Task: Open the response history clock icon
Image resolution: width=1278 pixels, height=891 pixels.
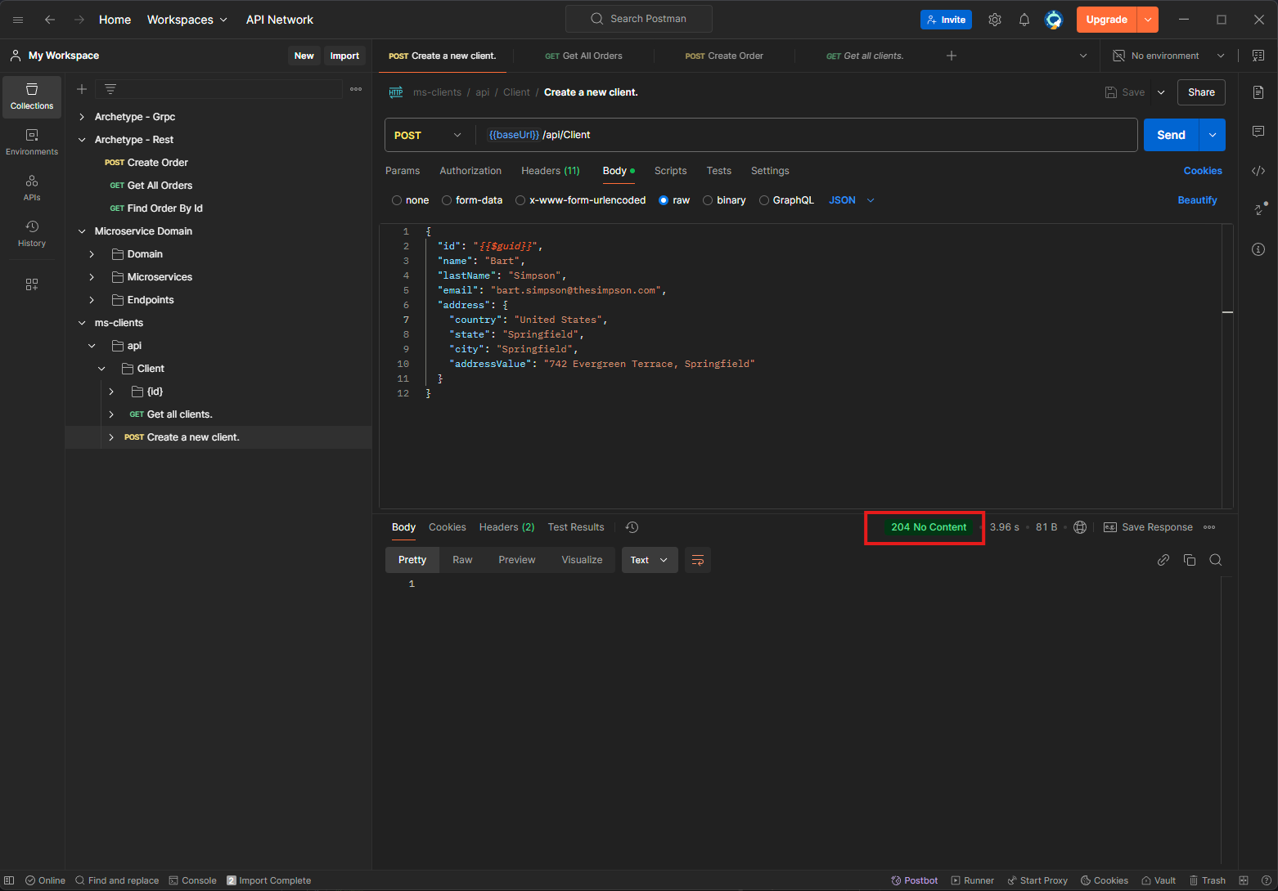Action: pos(632,527)
